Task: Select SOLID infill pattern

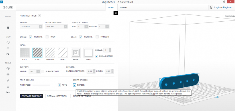Action: point(38,53)
